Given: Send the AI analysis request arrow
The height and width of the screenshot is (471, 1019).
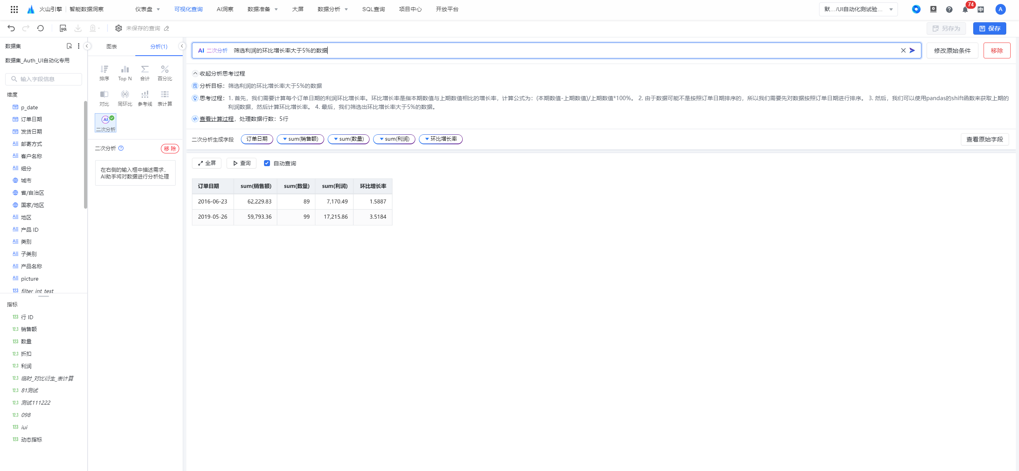Looking at the screenshot, I should coord(912,50).
